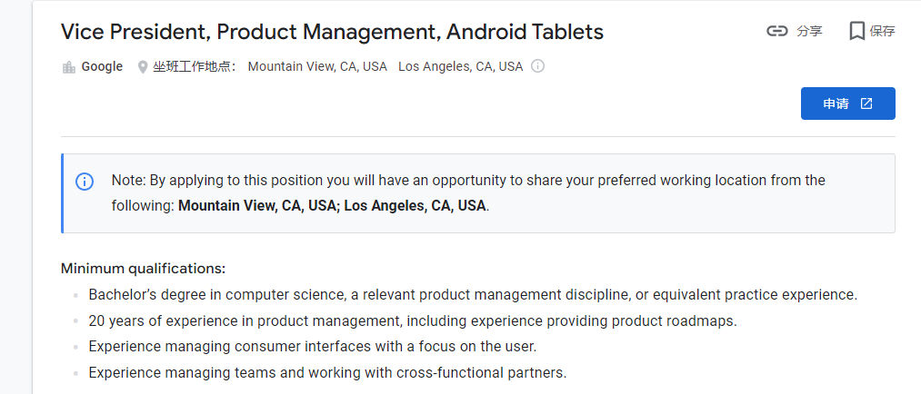
Task: Open the info icon after Los Angeles location
Action: [x=537, y=66]
